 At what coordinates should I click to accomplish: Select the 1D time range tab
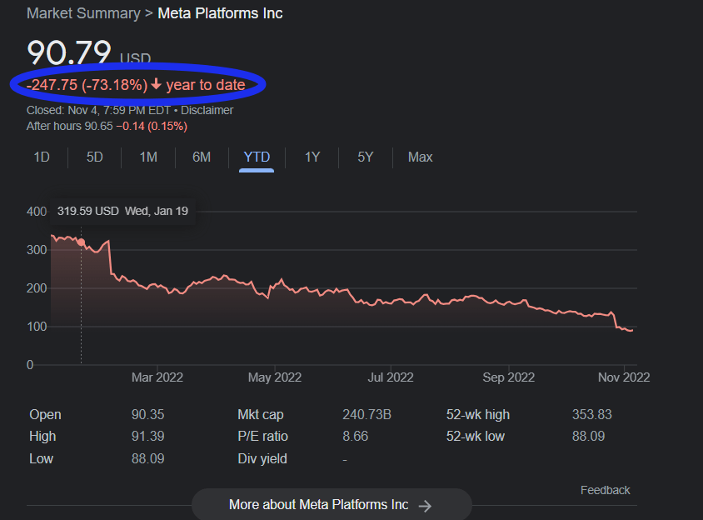coord(42,157)
